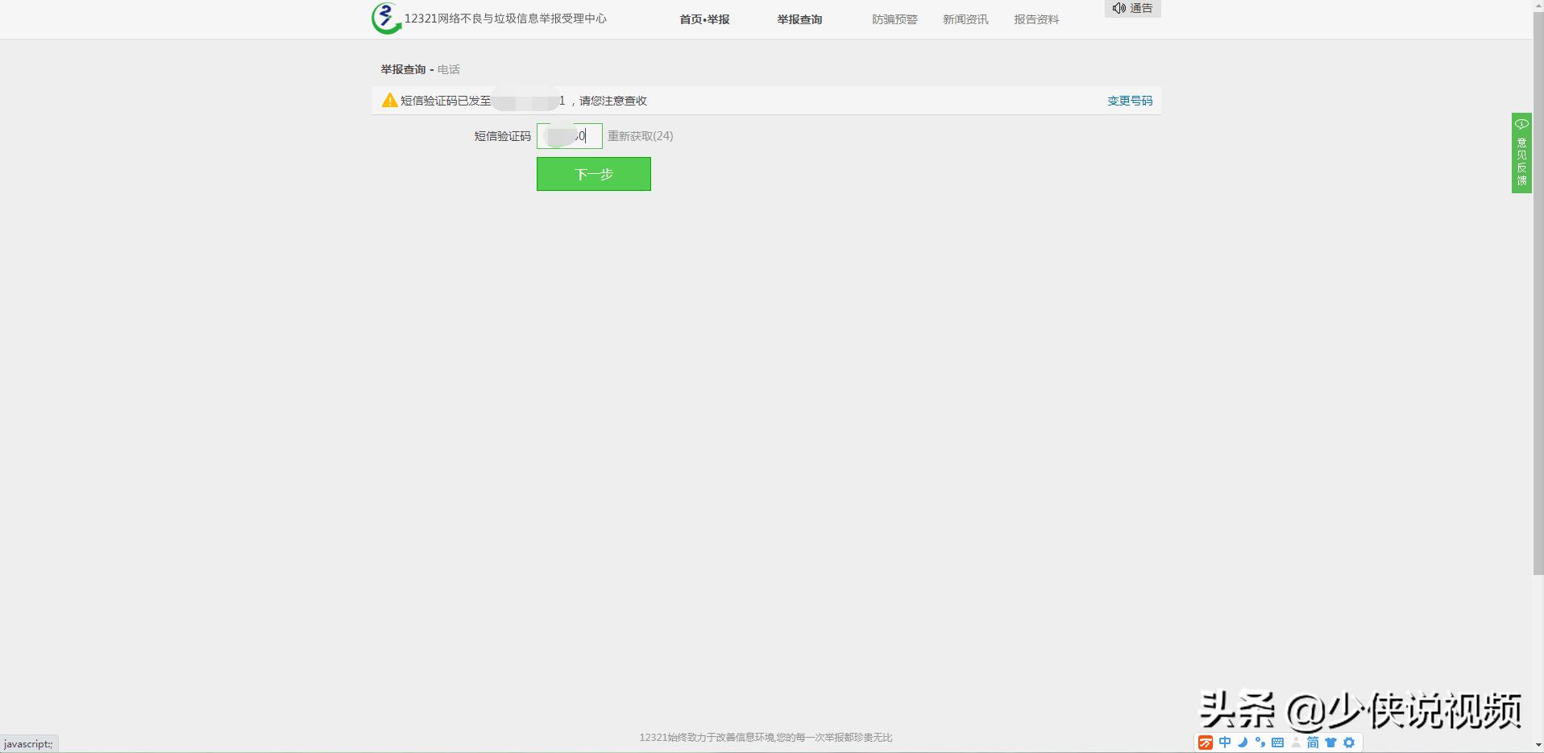The image size is (1544, 753).
Task: Click the user account icon in the IME bar
Action: [1296, 743]
